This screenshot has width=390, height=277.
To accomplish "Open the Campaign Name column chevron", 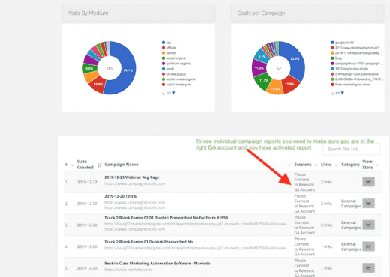I will [289, 165].
